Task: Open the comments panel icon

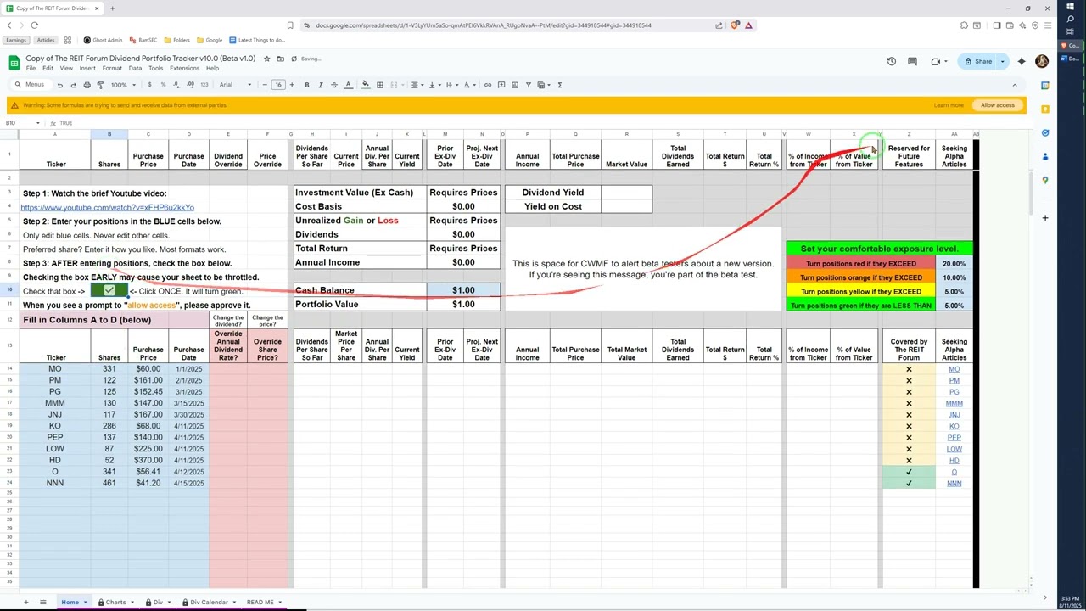Action: click(912, 61)
